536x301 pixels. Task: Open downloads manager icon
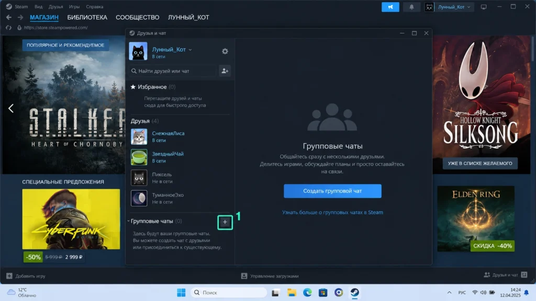(244, 276)
